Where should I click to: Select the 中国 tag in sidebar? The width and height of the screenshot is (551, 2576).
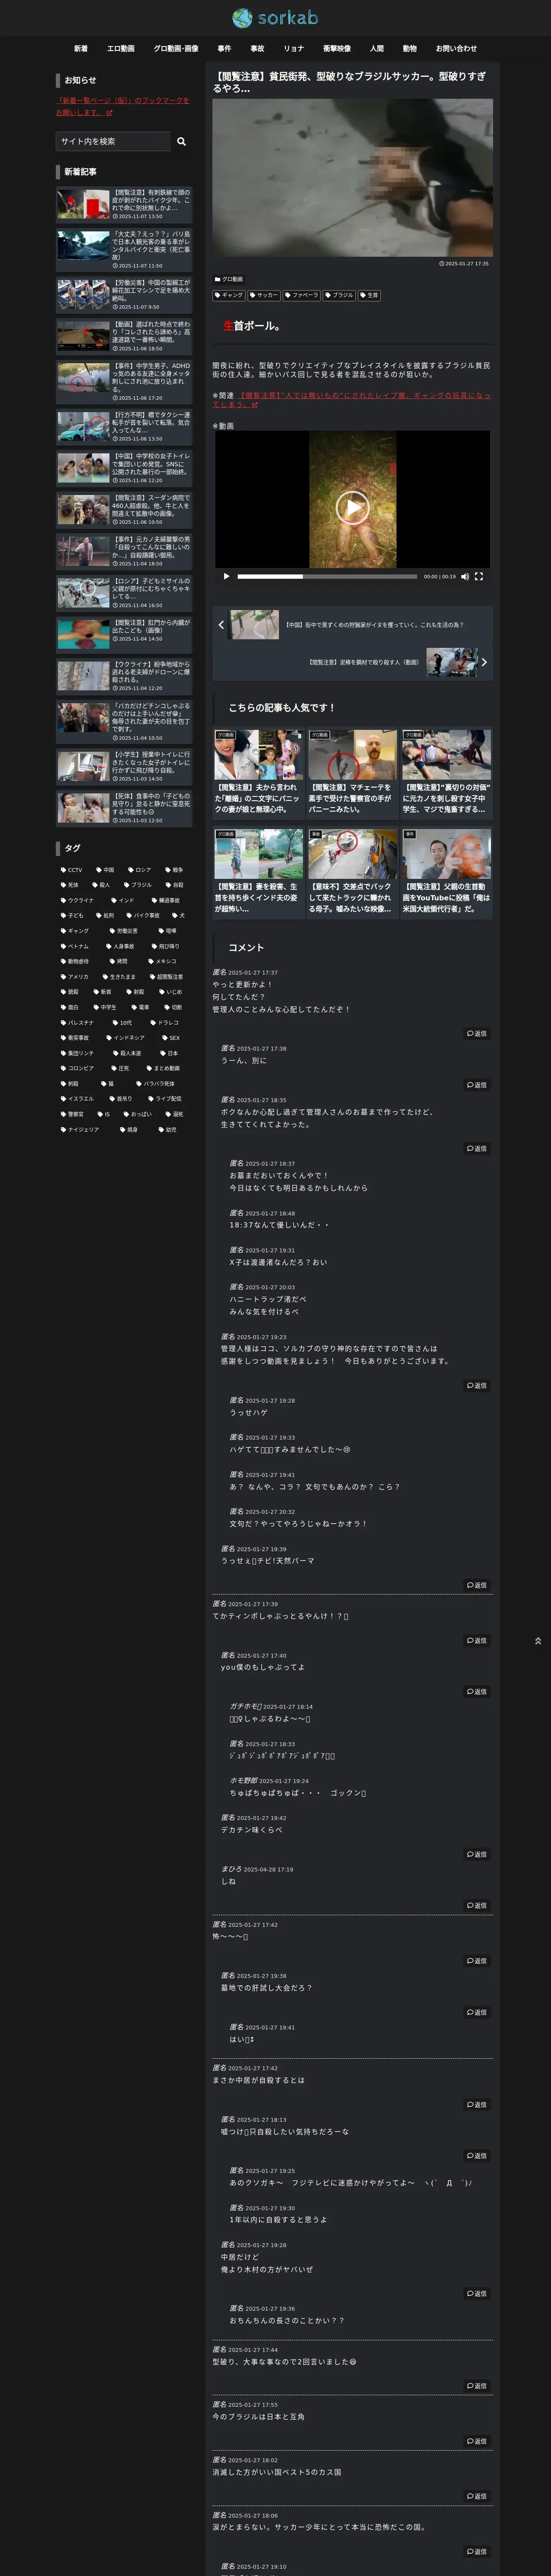[x=105, y=870]
